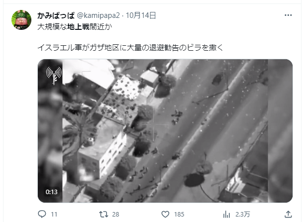This screenshot has width=305, height=222.
Task: Open the @kamipapa2 handle link
Action: point(98,15)
